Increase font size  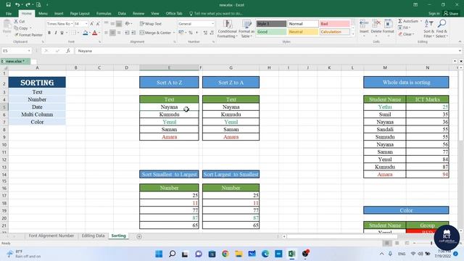pyautogui.click(x=92, y=24)
